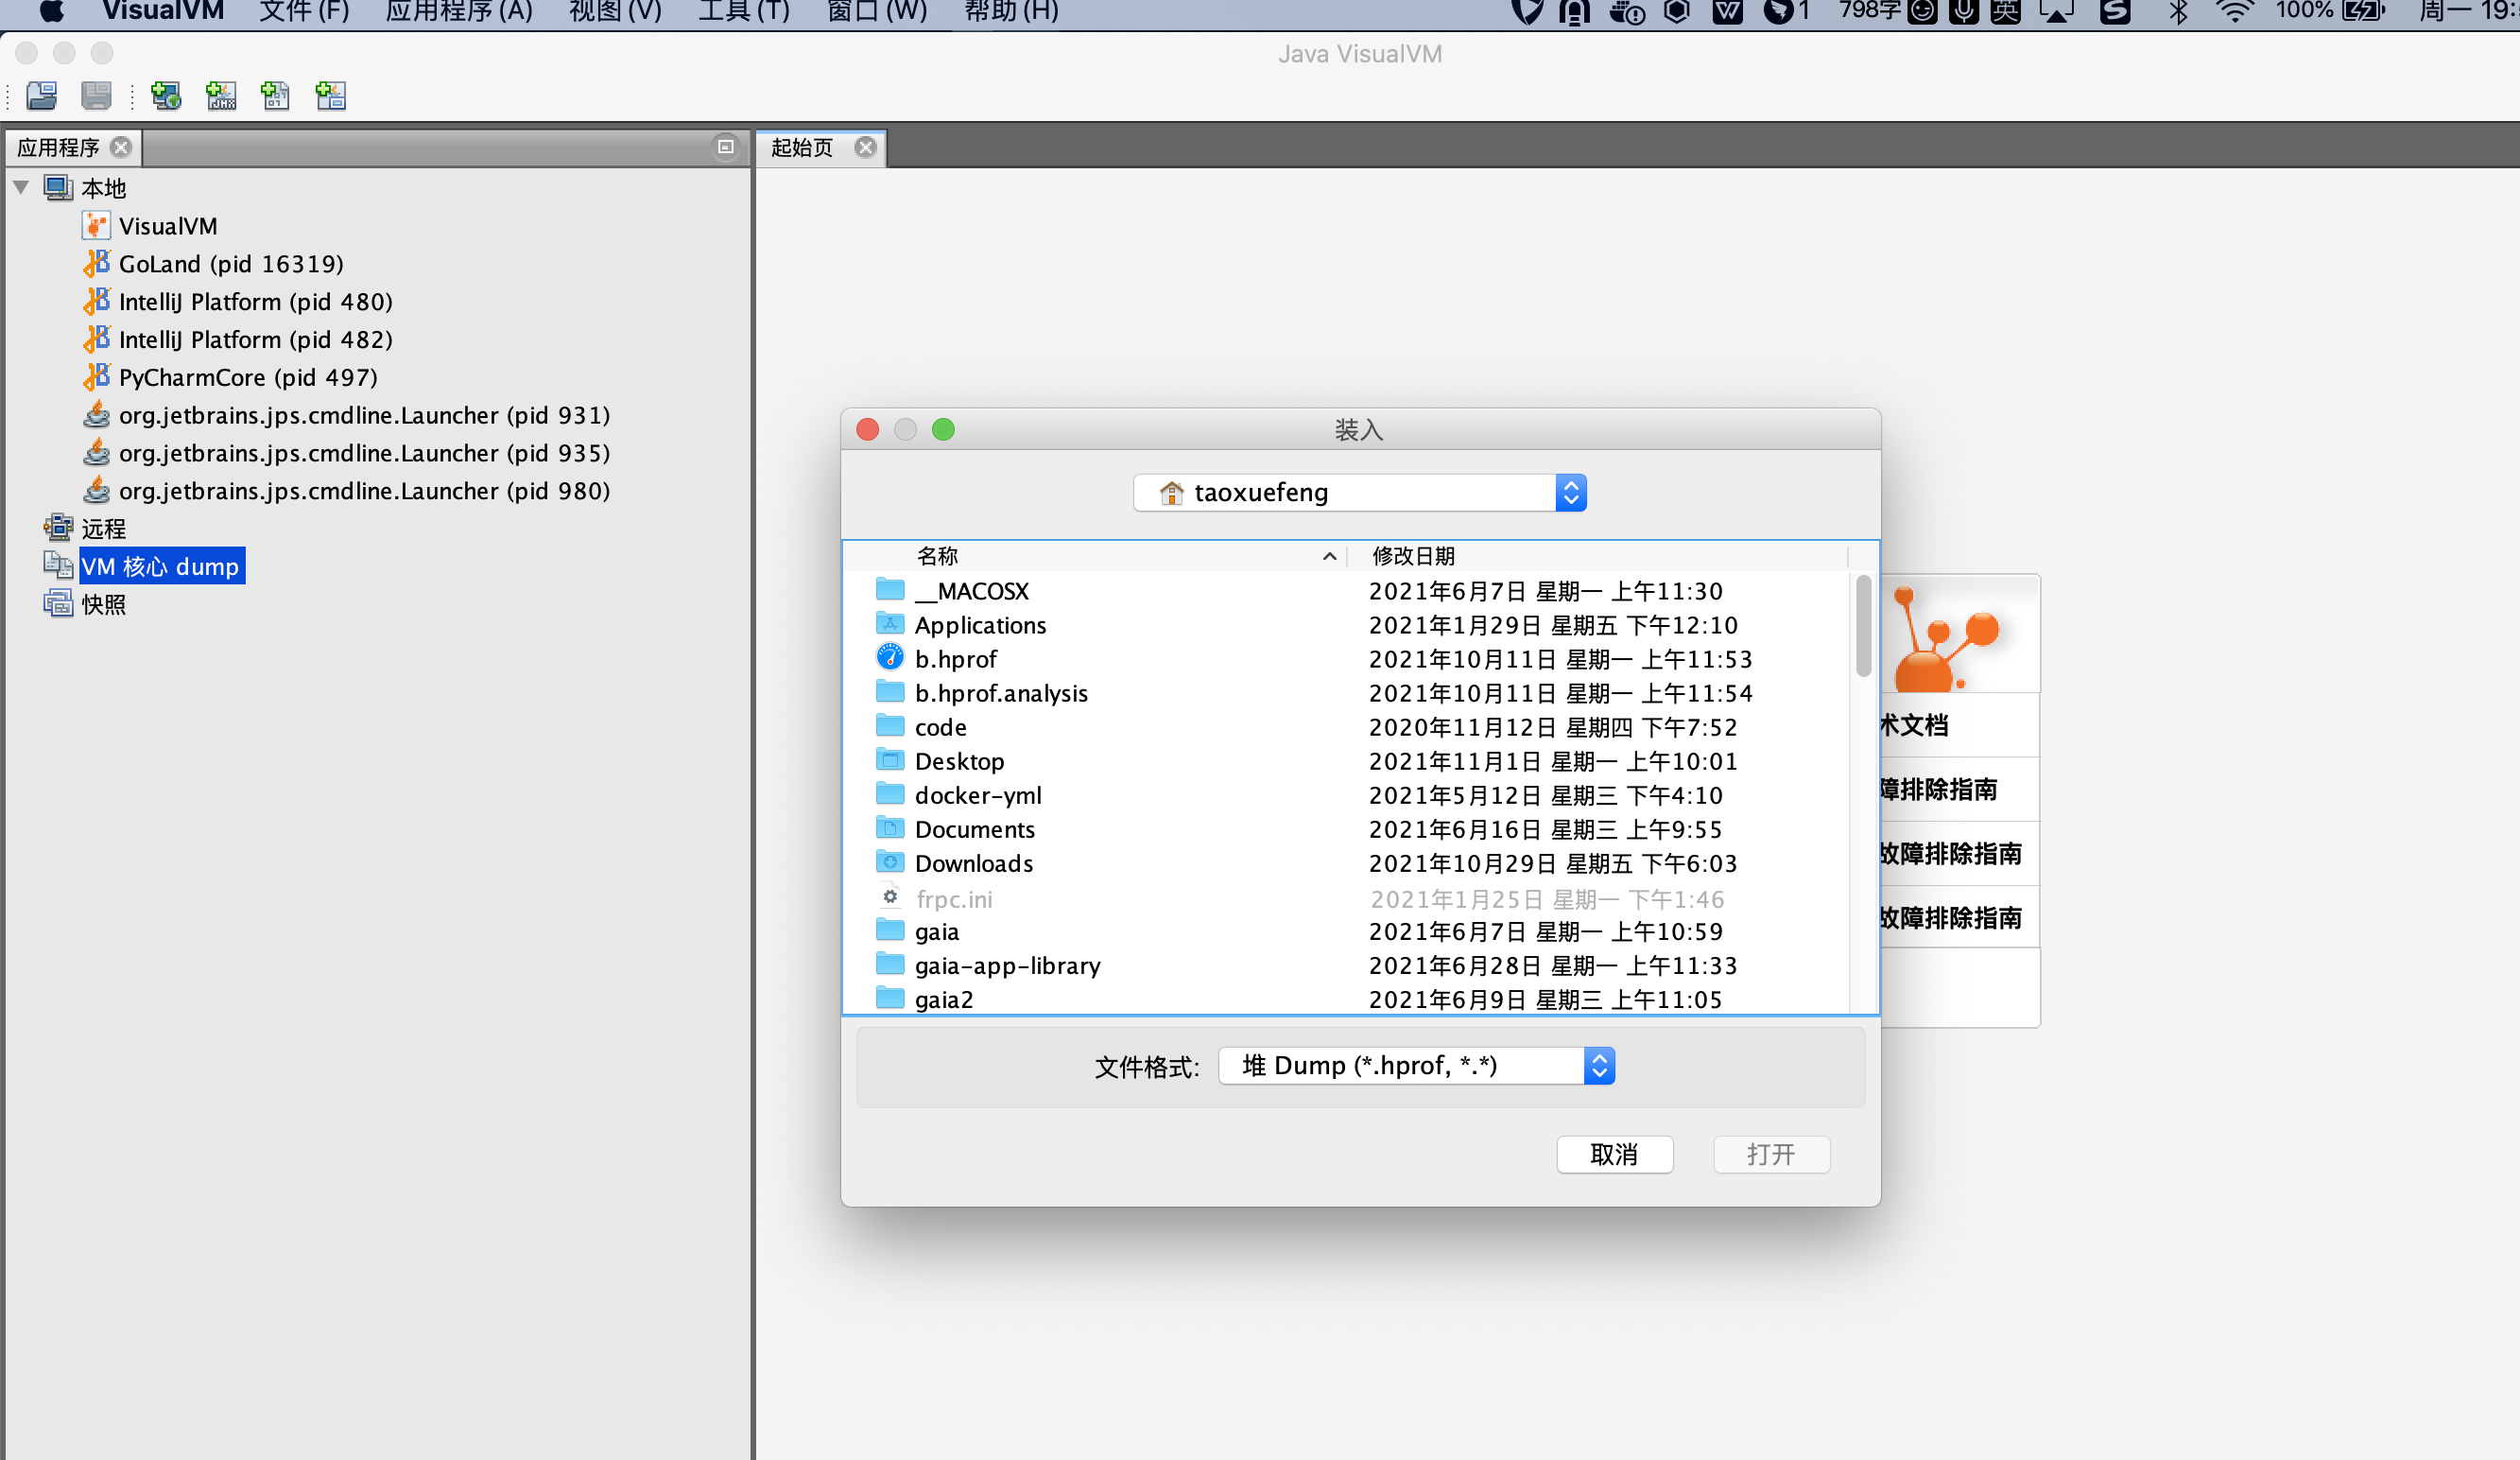Click the 取消 cancel button

click(x=1614, y=1155)
